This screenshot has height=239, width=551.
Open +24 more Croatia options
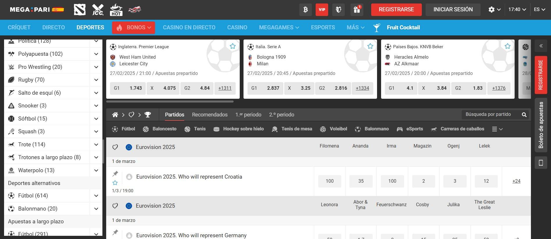516,181
